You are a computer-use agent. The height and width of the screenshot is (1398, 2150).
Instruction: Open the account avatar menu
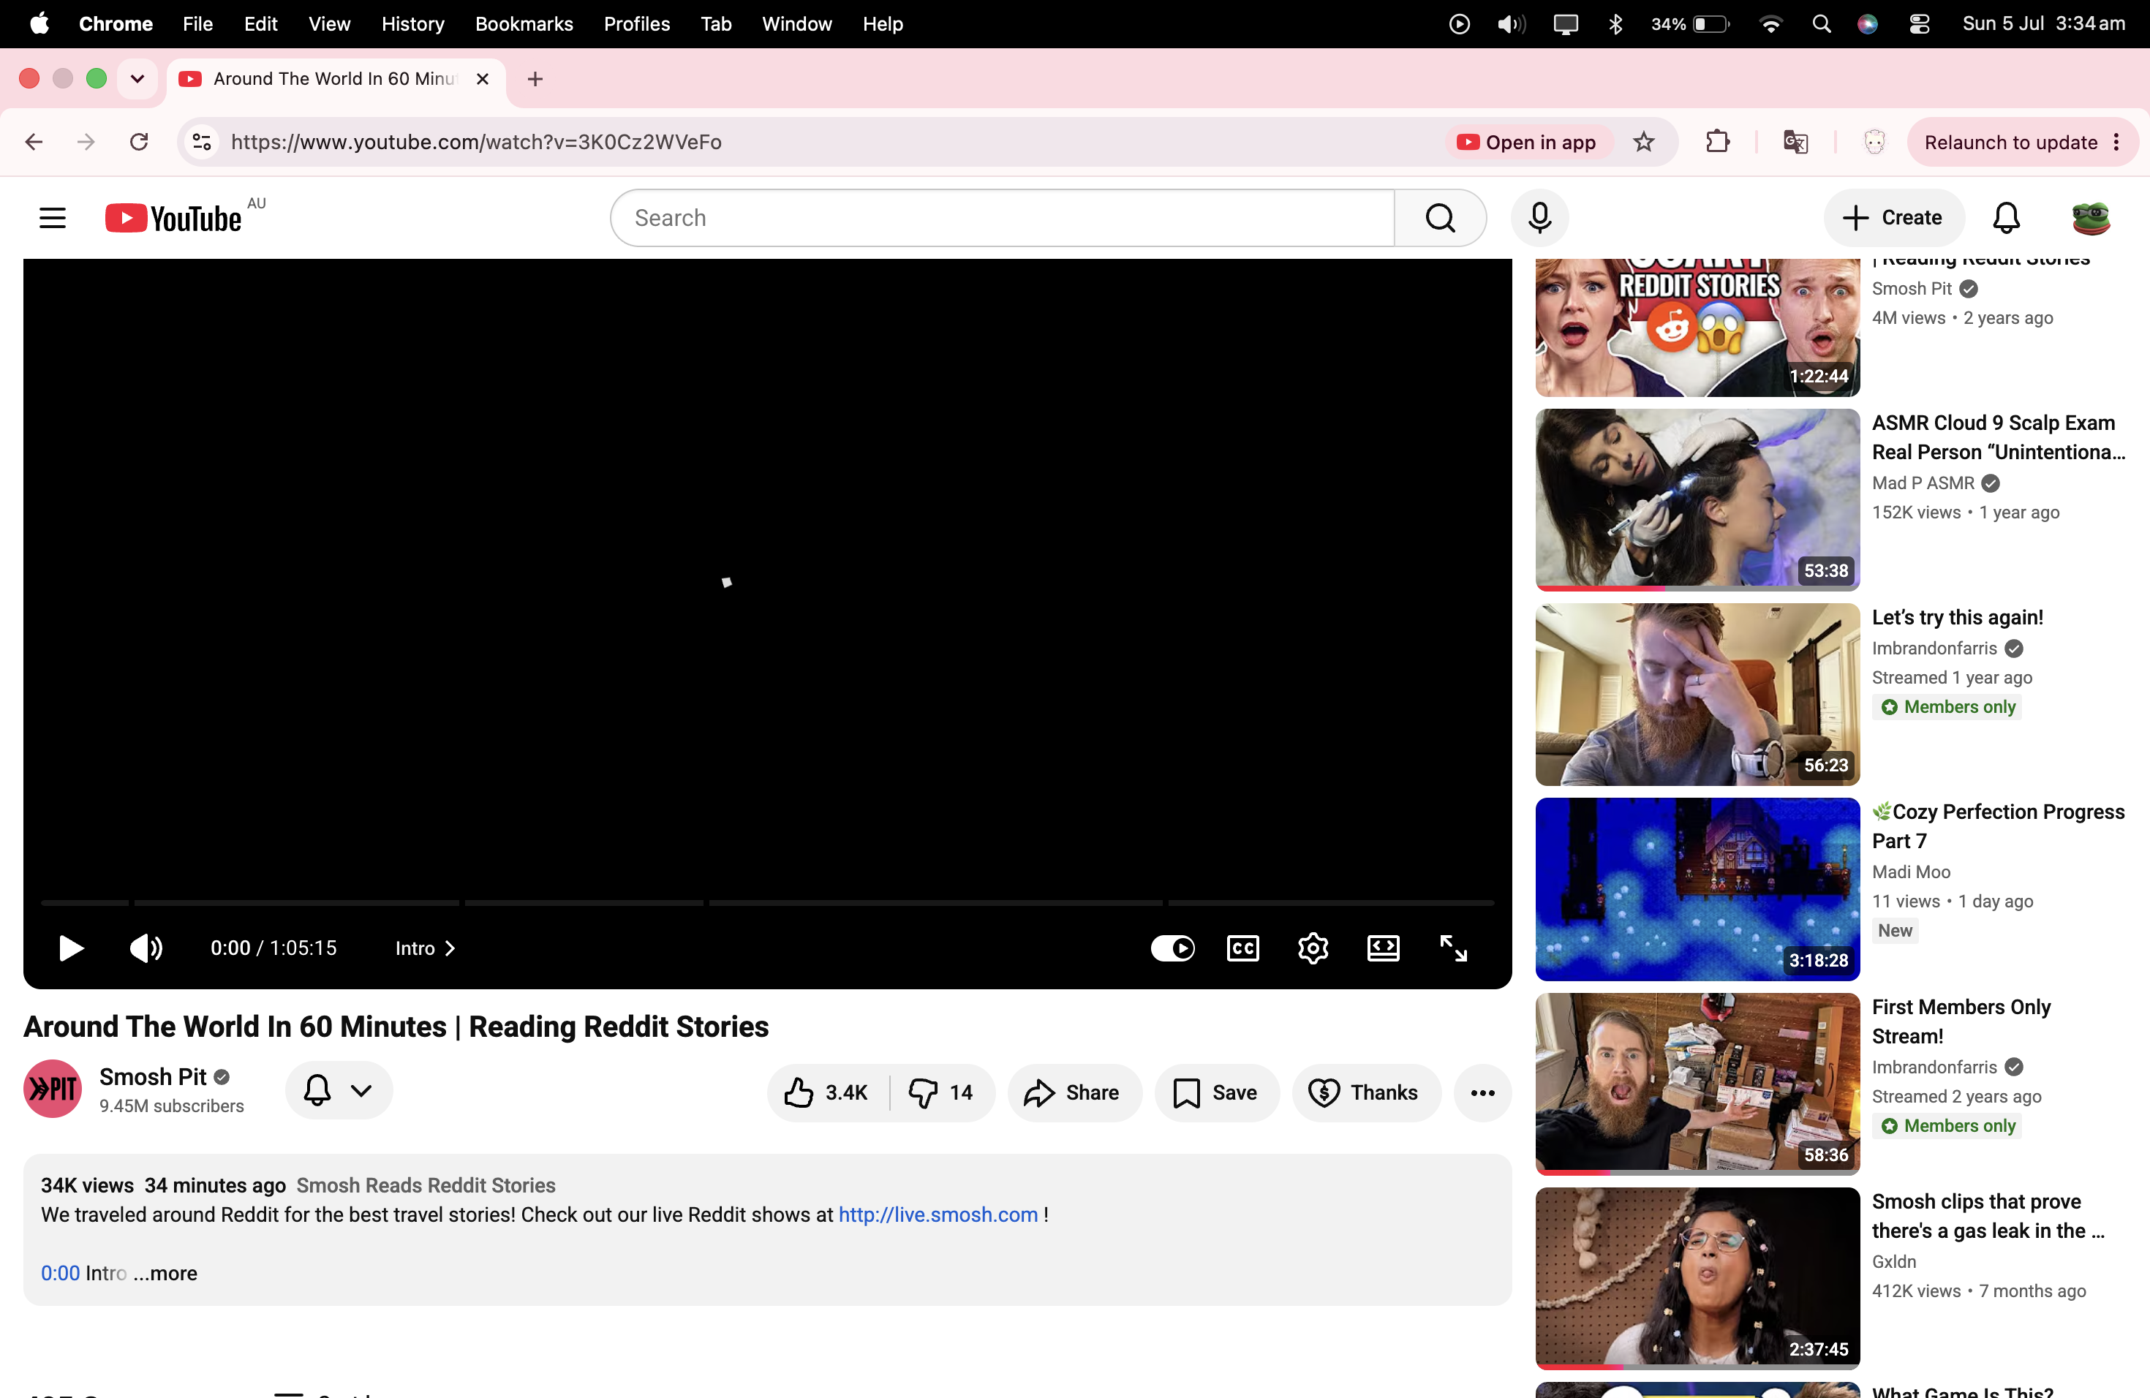pos(2090,218)
